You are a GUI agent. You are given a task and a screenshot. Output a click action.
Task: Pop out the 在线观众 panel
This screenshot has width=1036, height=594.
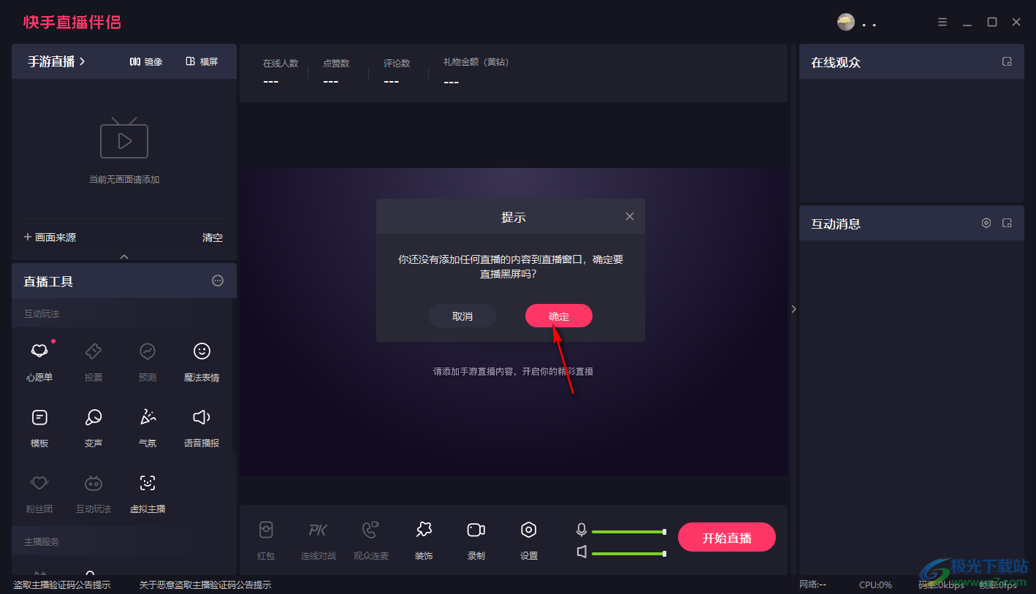point(1007,61)
